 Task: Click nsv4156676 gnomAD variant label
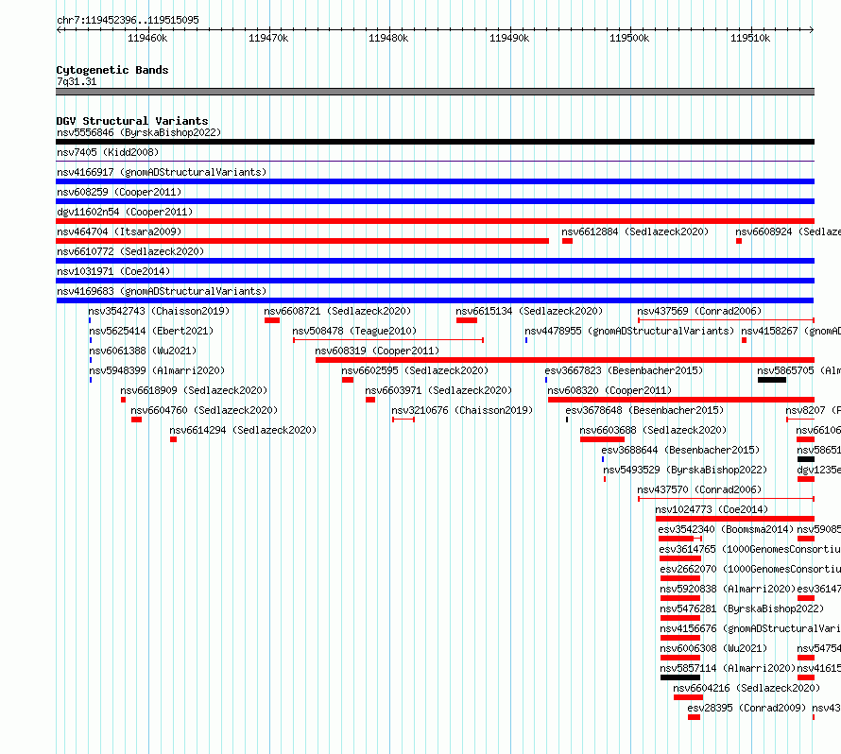coord(750,628)
